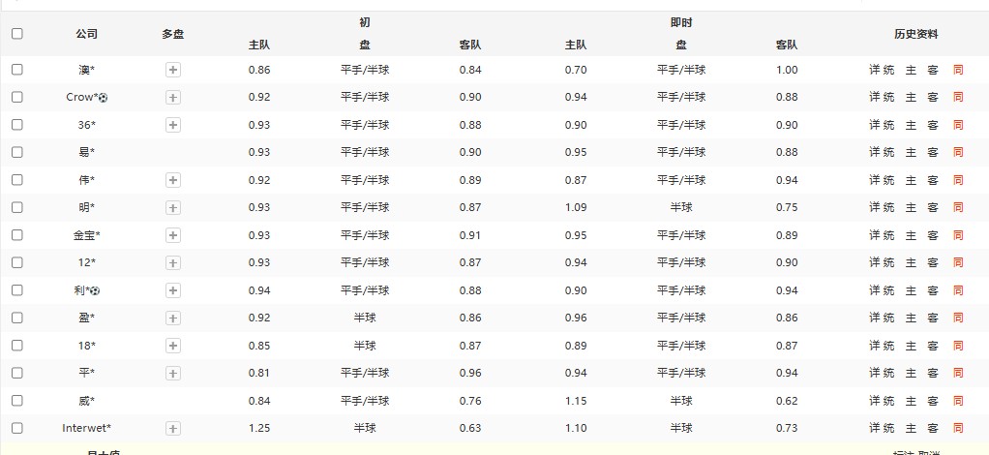The height and width of the screenshot is (455, 989).
Task: Check the checkbox for the 易* row
Action: pos(16,152)
